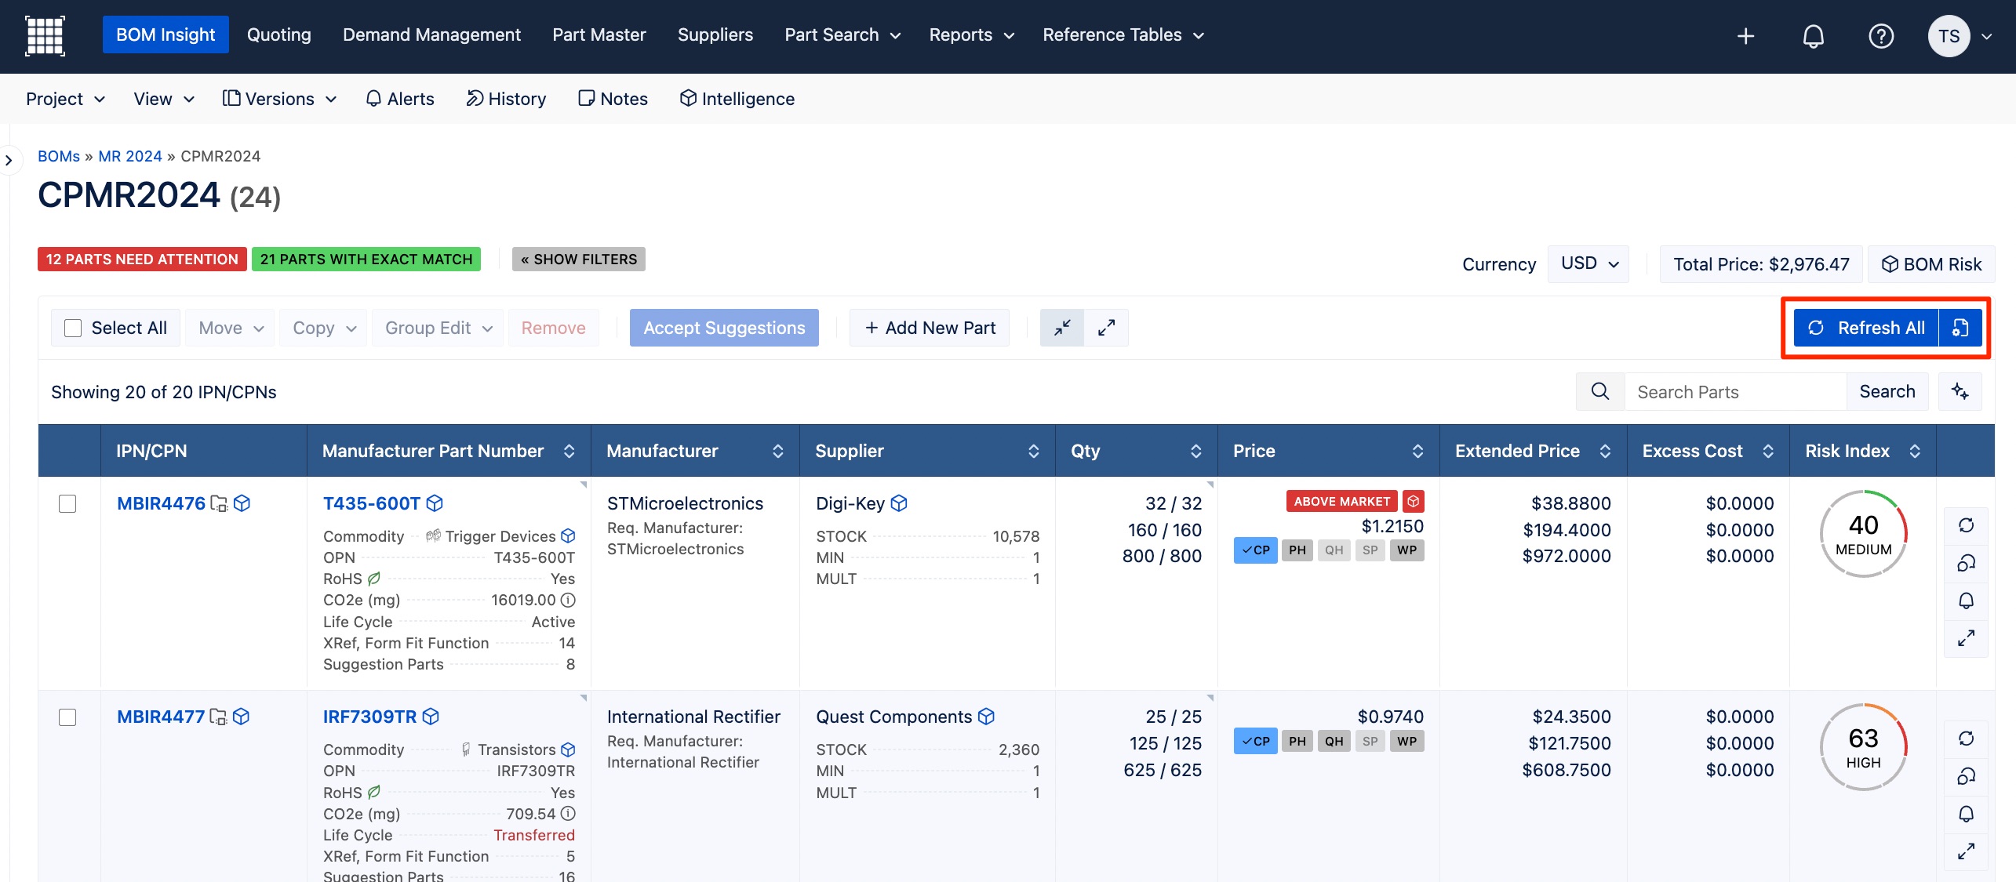Toggle CP price tag in T435-600T row
The image size is (2016, 882).
click(x=1255, y=550)
